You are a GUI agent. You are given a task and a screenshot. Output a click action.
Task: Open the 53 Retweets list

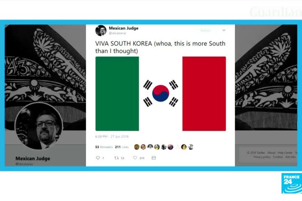(x=104, y=147)
